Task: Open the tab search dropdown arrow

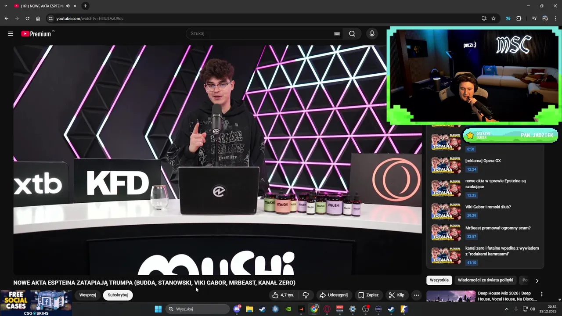Action: tap(6, 6)
